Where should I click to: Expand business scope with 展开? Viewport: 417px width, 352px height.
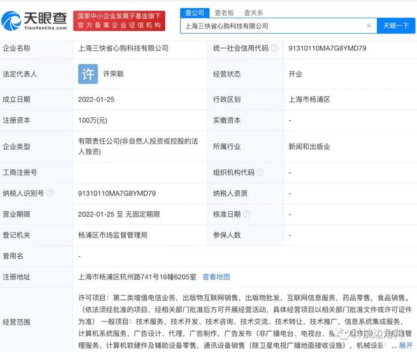pyautogui.click(x=406, y=345)
